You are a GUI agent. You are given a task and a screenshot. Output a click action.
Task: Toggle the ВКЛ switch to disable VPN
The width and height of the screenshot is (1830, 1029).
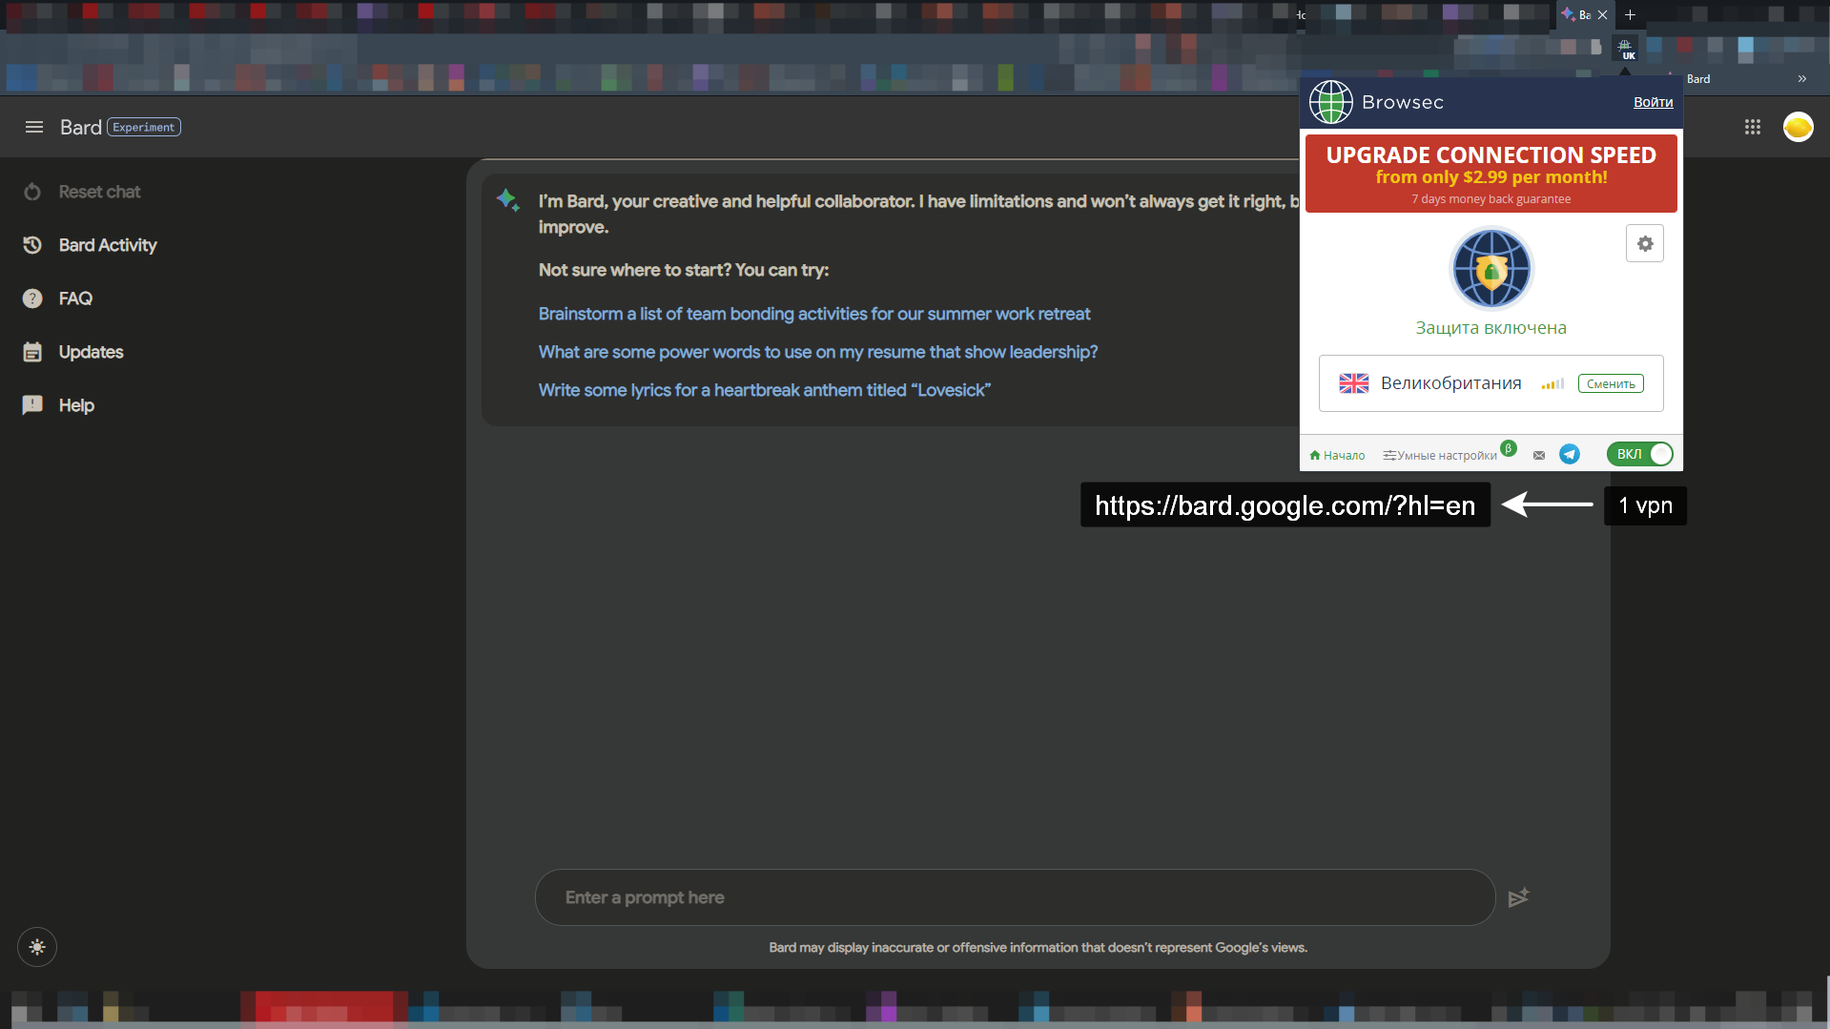coord(1639,454)
